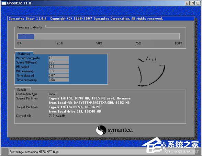
Task: Click the square title bar button
Action: [x=198, y=3]
